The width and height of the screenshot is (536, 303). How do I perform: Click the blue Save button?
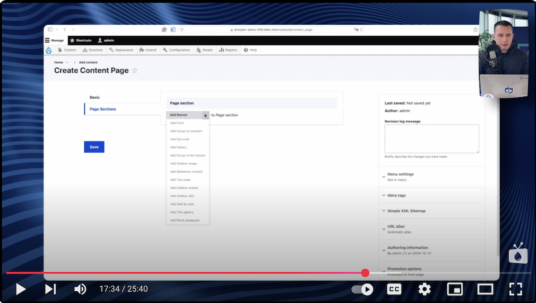click(x=94, y=147)
